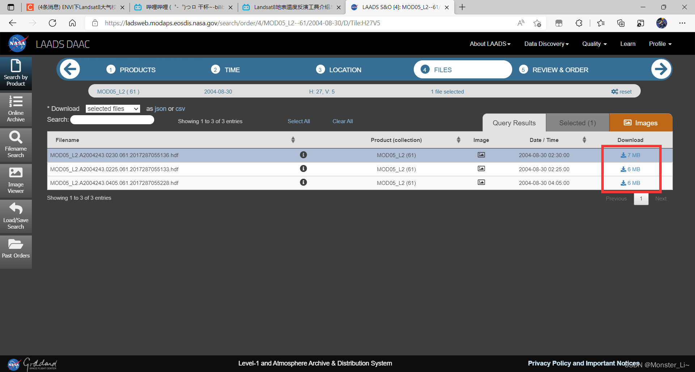Switch to Selected (1) tab
This screenshot has width=695, height=372.
[577, 123]
